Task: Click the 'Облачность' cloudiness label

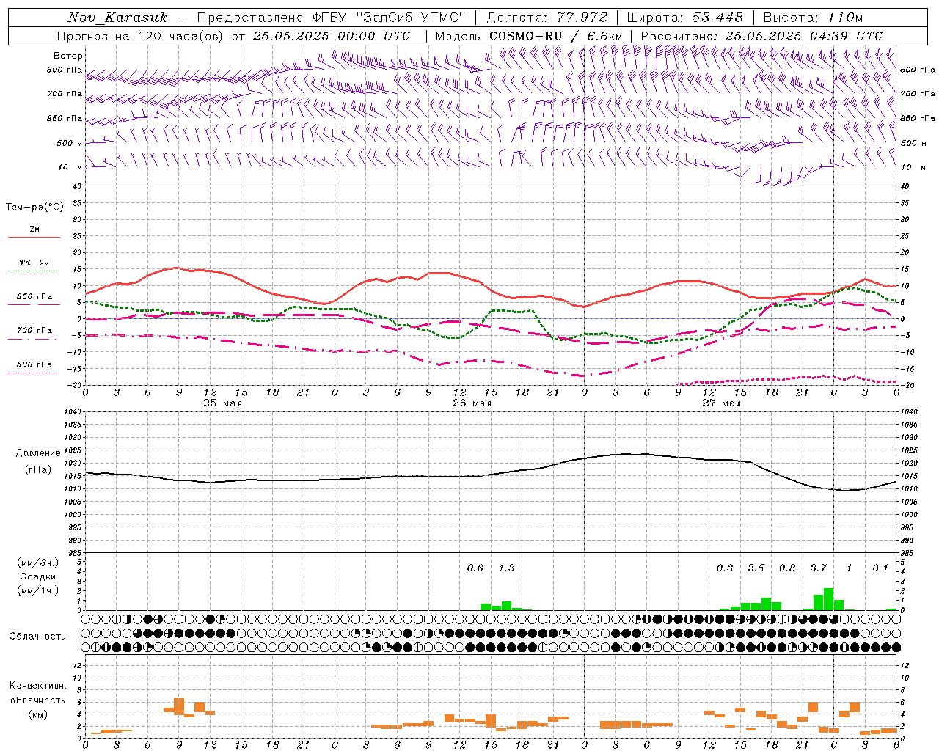Action: click(x=37, y=637)
